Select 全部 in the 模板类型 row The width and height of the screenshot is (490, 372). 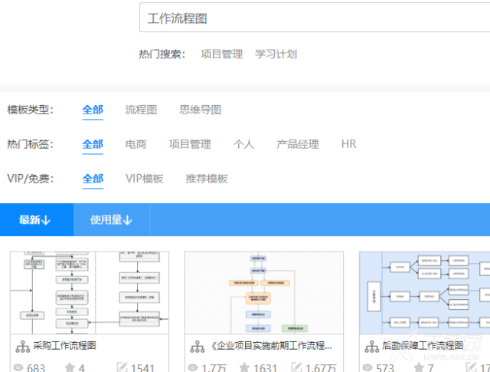(x=93, y=110)
